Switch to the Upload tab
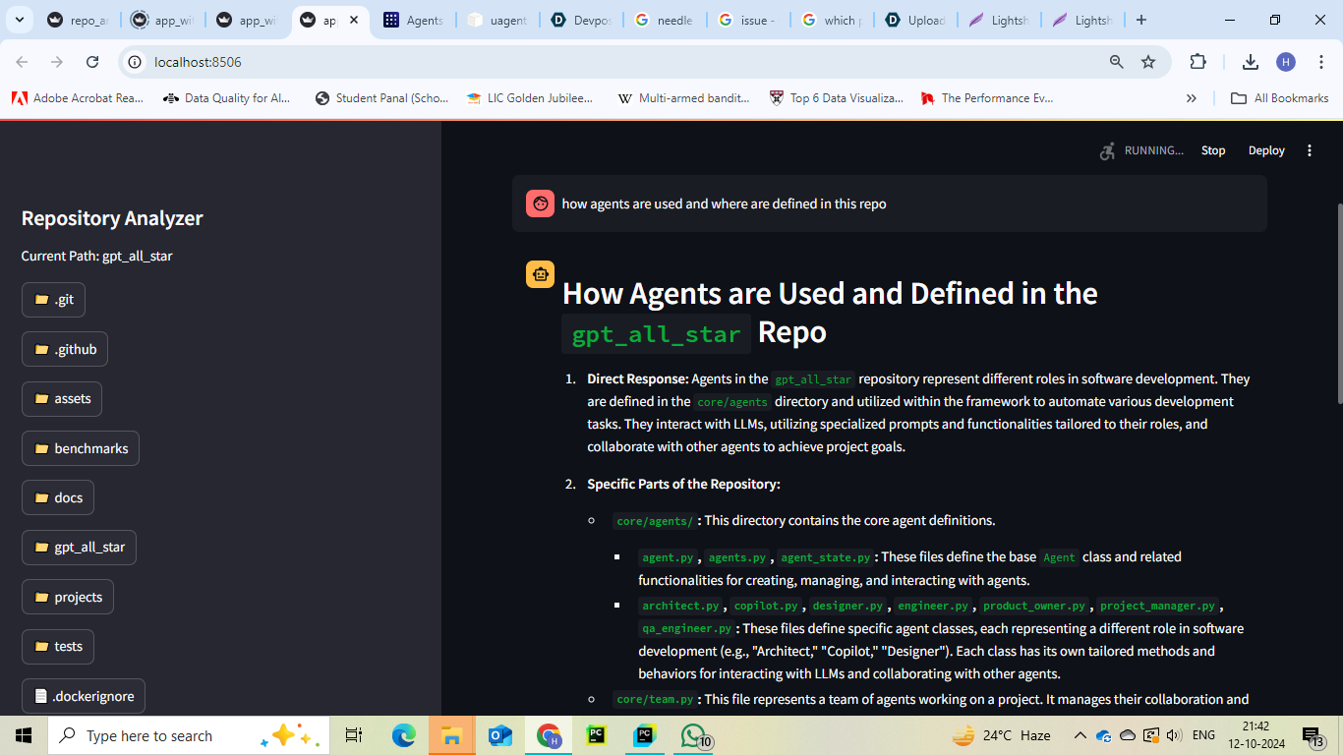Screen dimensions: 1343x755 click(915, 20)
